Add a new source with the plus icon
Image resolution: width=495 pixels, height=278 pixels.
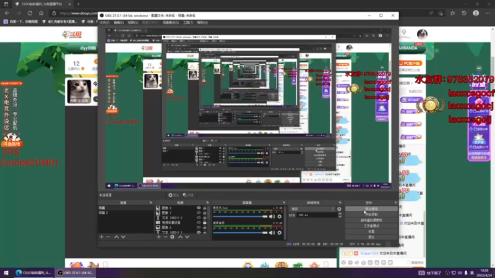pos(158,237)
